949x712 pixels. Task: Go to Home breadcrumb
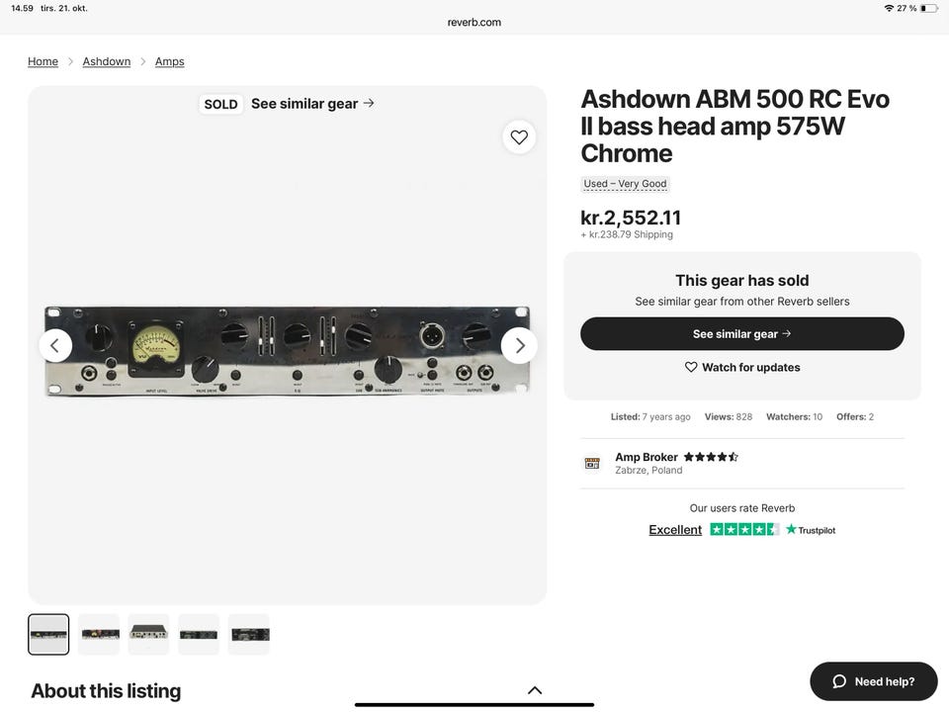click(x=43, y=61)
